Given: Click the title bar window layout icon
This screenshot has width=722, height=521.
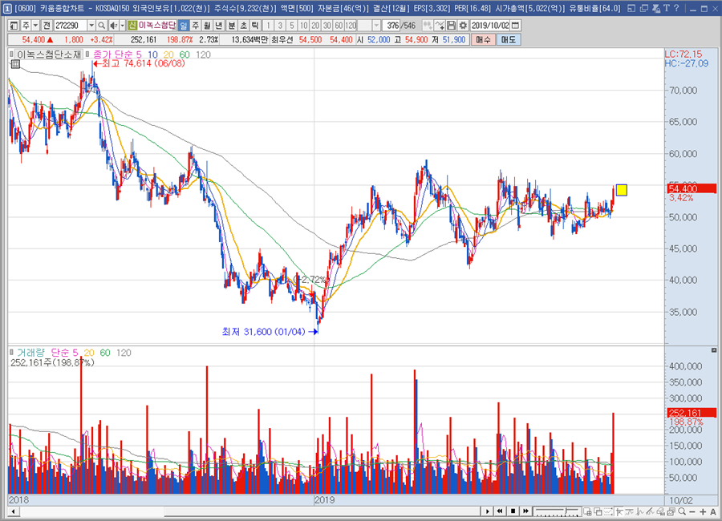Looking at the screenshot, I should click(631, 8).
